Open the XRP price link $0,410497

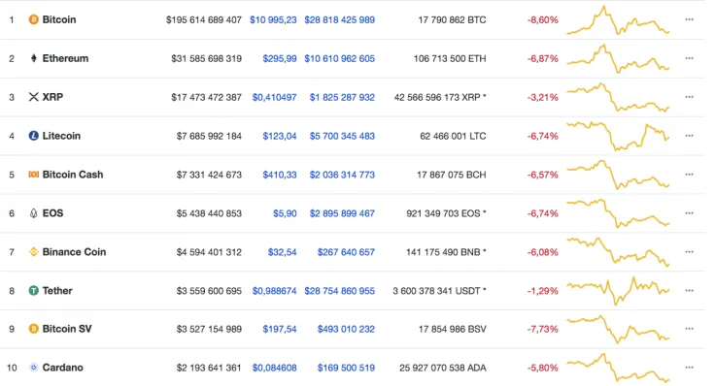pyautogui.click(x=275, y=97)
